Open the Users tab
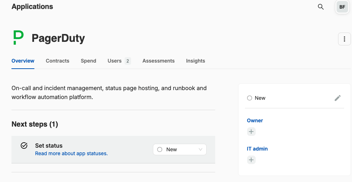 tap(119, 61)
